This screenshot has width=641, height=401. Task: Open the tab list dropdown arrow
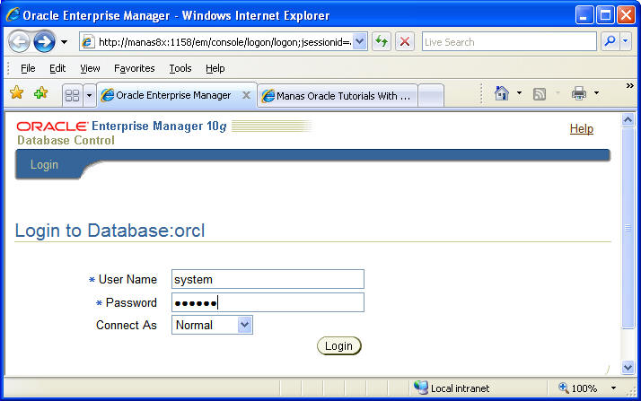coord(89,96)
